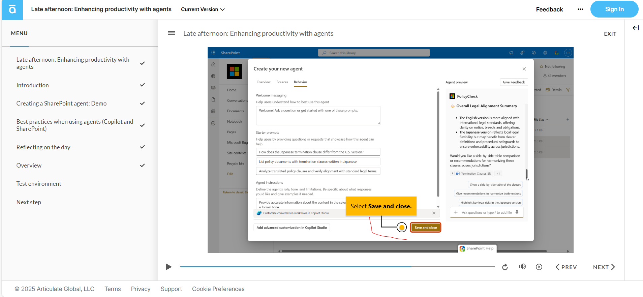Click the playback progress seekbar
The width and height of the screenshot is (643, 297).
coord(337,267)
